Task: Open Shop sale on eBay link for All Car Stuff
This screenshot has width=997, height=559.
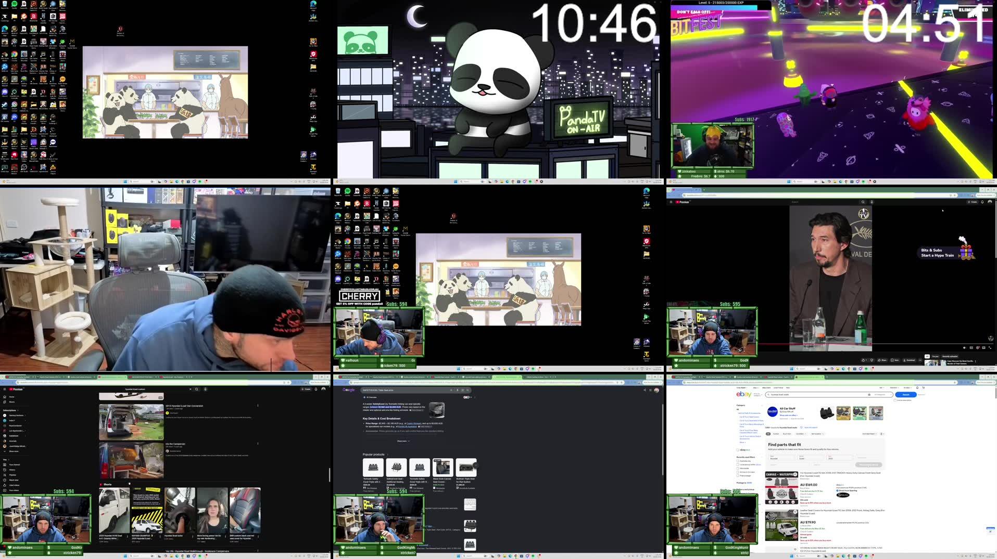Action: [788, 415]
